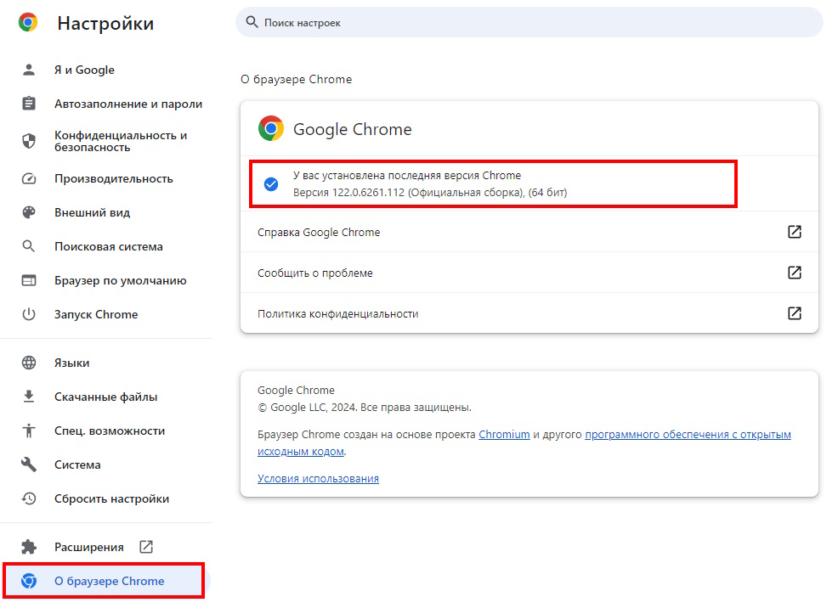Viewport: 838px width, 608px height.
Task: Click the download icon for Скачанные файлы
Action: (x=29, y=397)
